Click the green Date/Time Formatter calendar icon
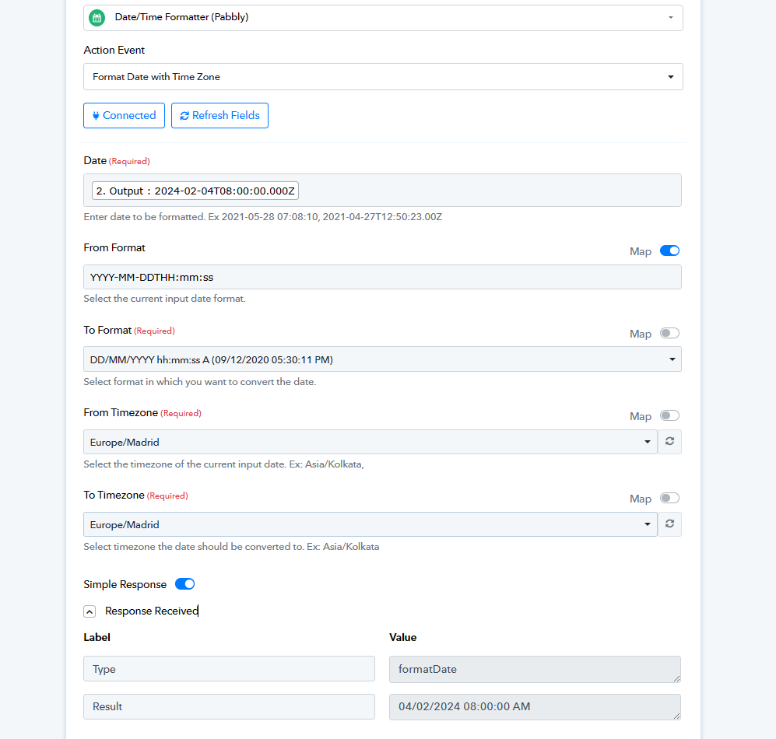This screenshot has height=739, width=776. pyautogui.click(x=97, y=18)
